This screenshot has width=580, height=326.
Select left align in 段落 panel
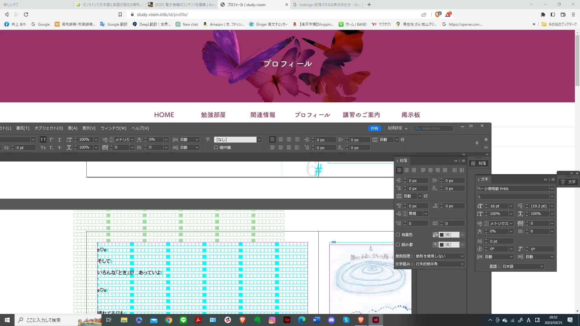coord(399,170)
